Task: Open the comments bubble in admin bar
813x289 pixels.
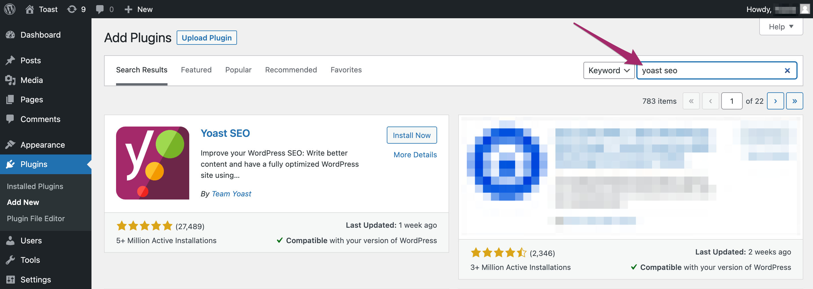Action: pyautogui.click(x=100, y=9)
